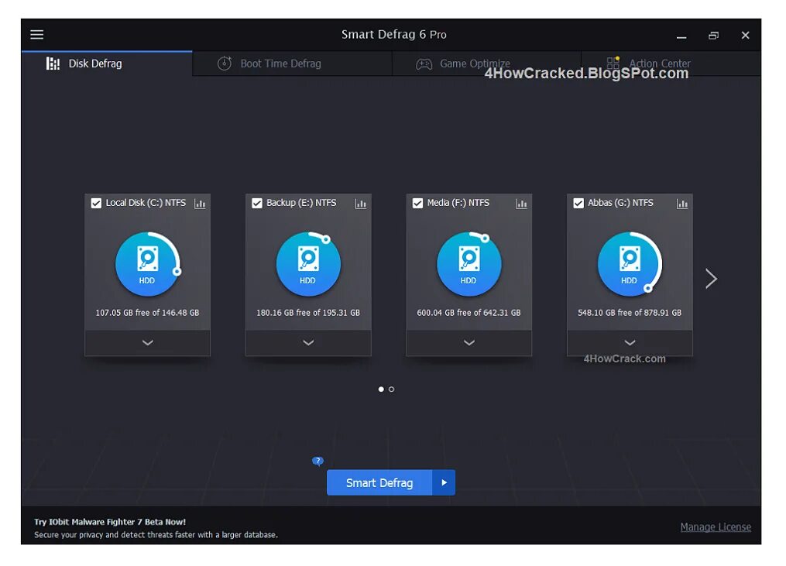
Task: Click the 600.04 GB free of 642.31 GB text
Action: (469, 313)
